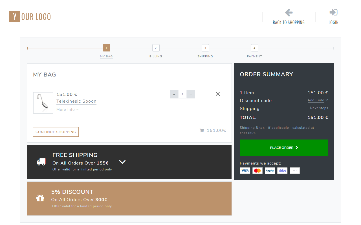Remove Telekinesic Spoon with X icon

(x=218, y=94)
